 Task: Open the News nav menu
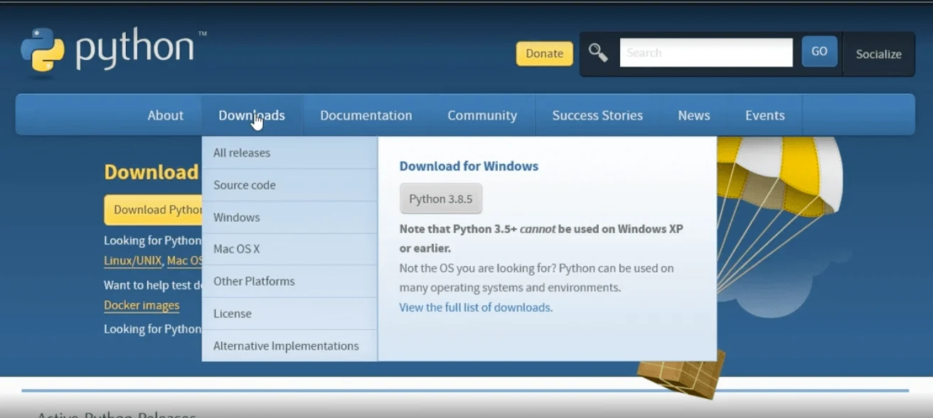click(x=694, y=115)
